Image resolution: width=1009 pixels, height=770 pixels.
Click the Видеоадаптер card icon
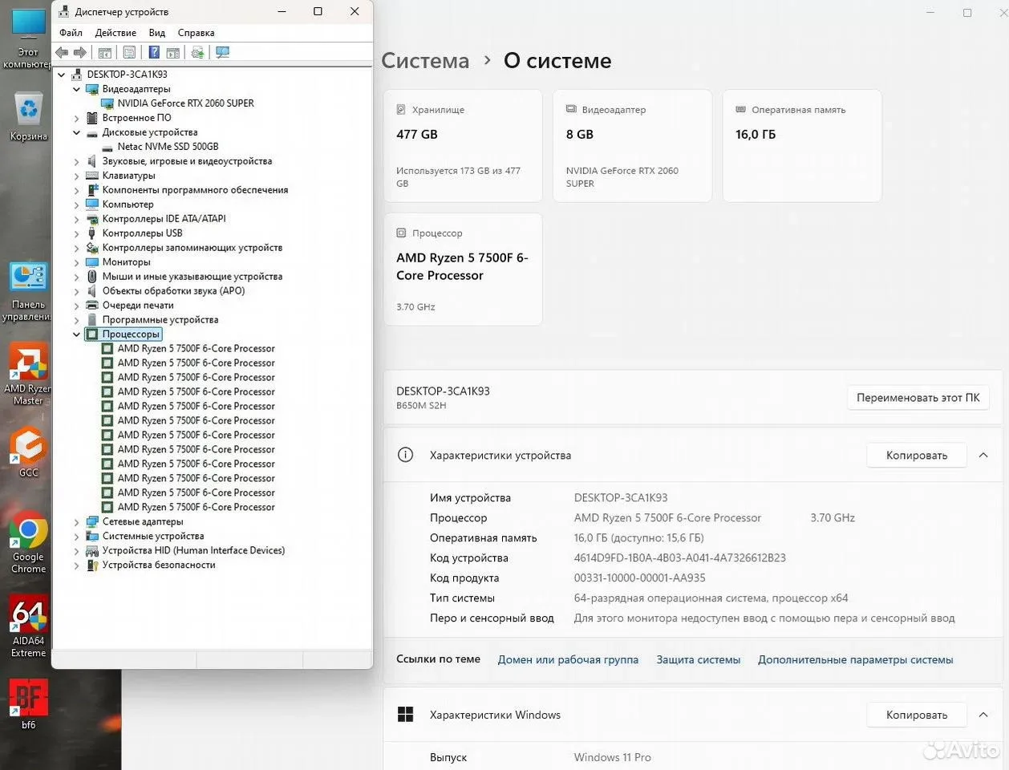(x=571, y=109)
